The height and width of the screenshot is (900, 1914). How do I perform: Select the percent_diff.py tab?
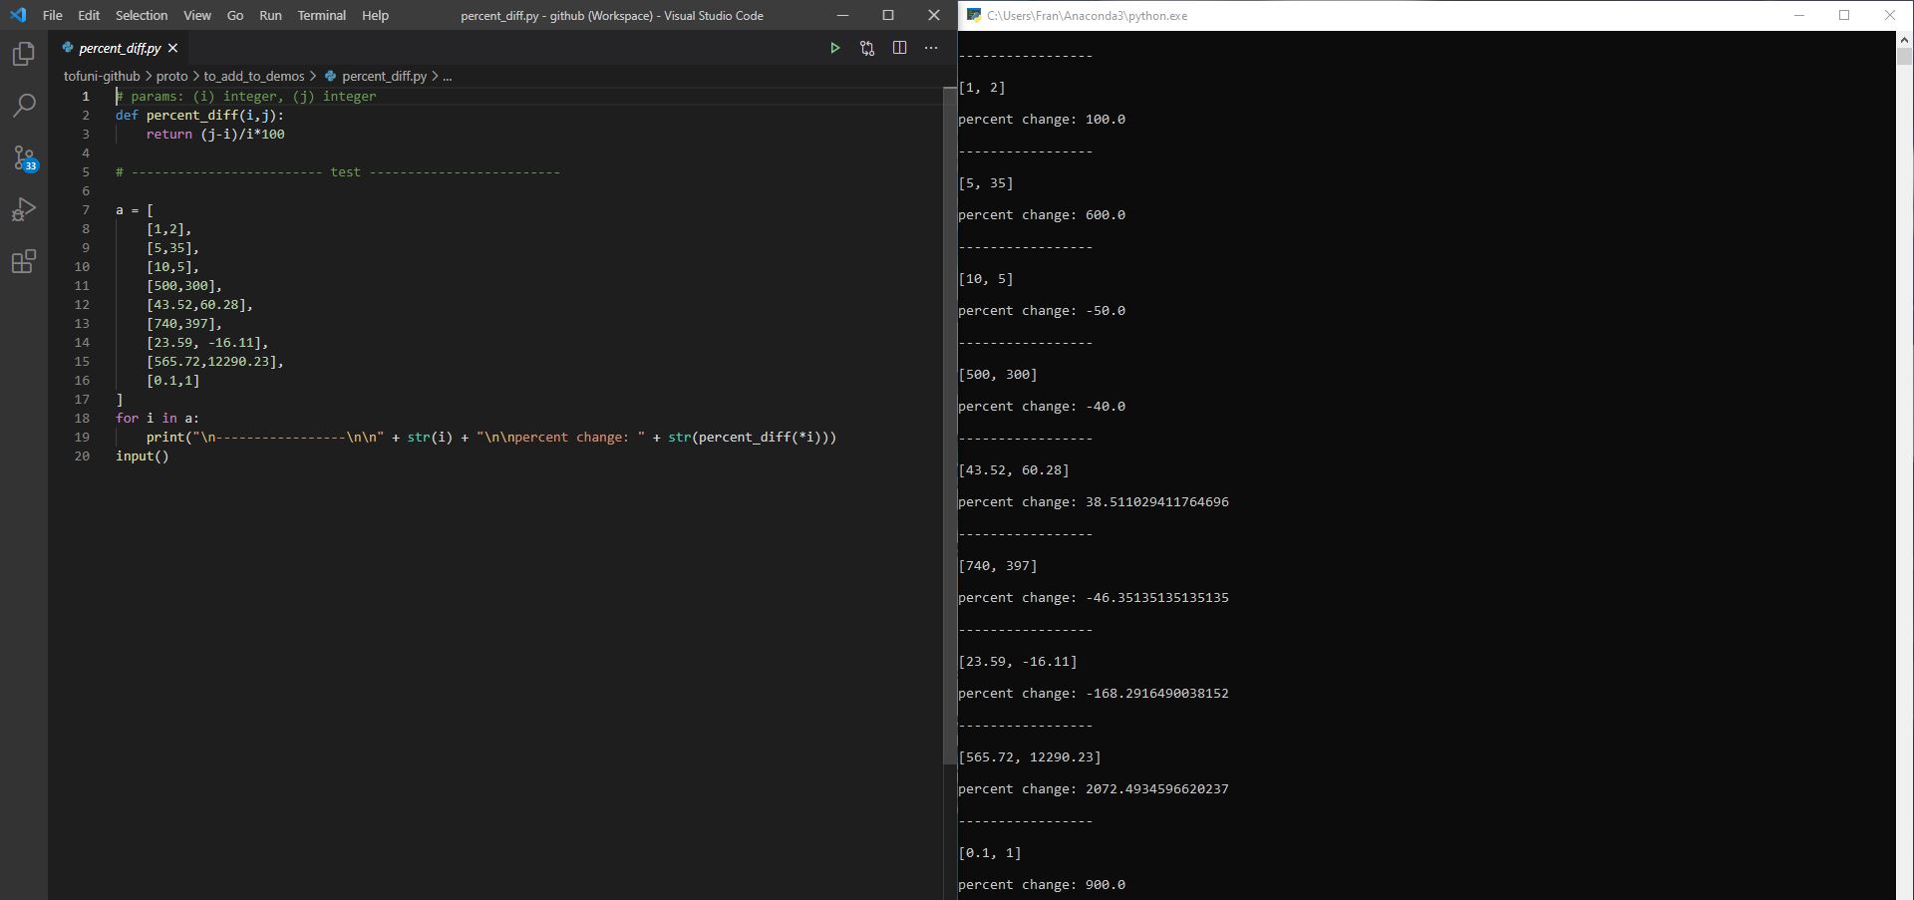pos(120,48)
